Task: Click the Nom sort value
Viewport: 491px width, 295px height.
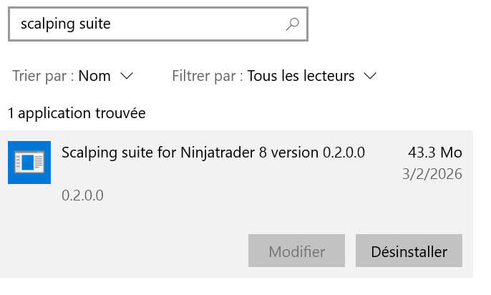Action: point(94,76)
